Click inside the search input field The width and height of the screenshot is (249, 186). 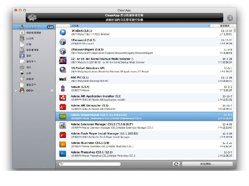point(91,164)
